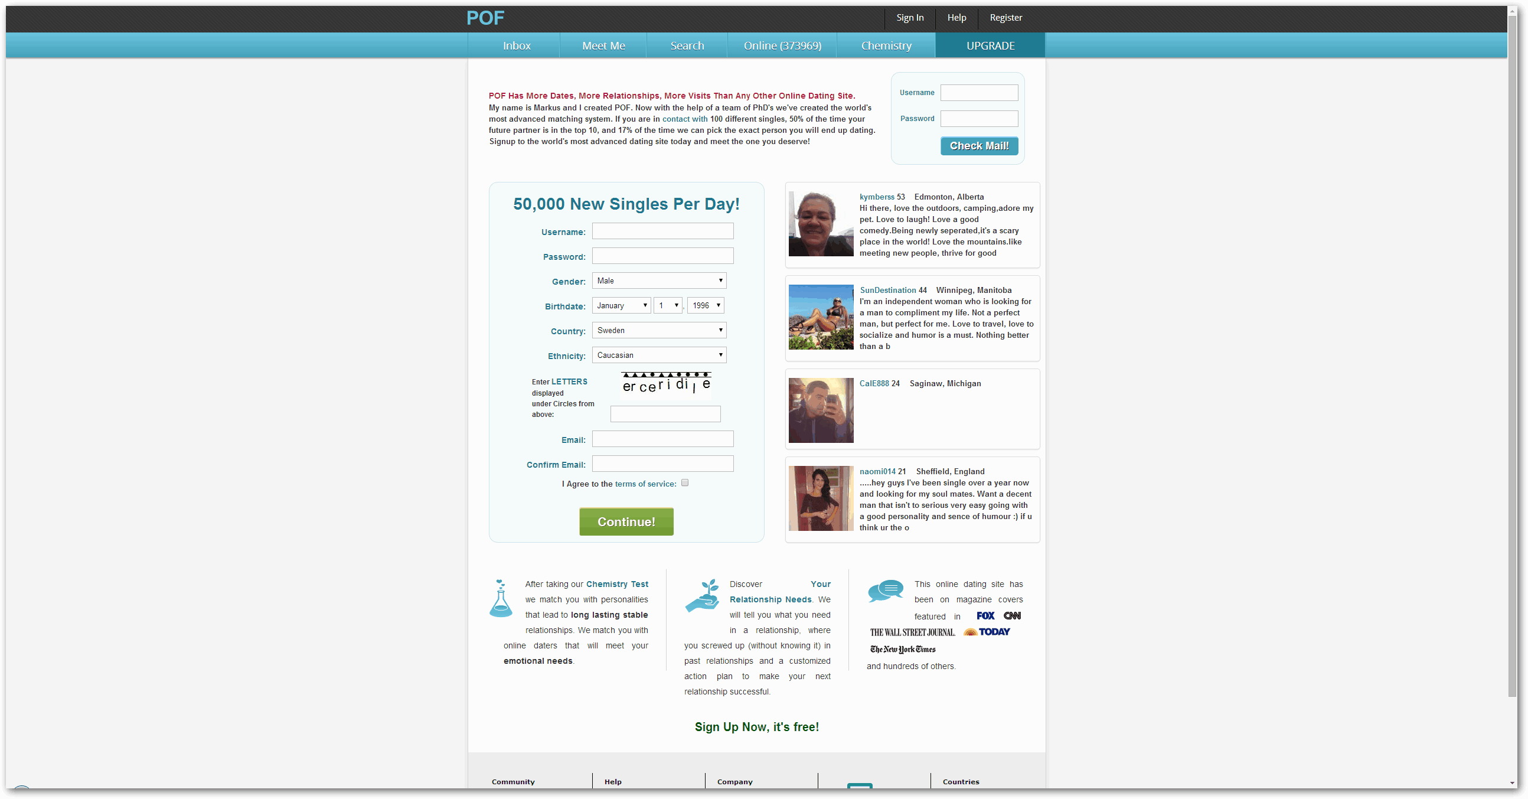Click the Company footer heading
This screenshot has width=1528, height=799.
coord(734,782)
